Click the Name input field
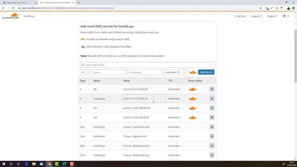Screen dimensions: 297x167 [109, 72]
